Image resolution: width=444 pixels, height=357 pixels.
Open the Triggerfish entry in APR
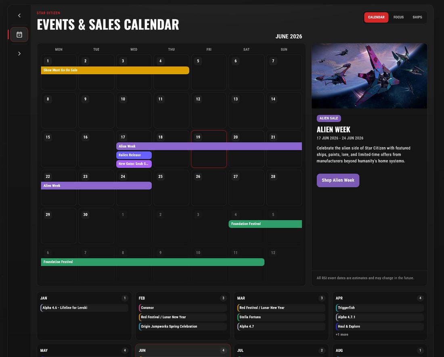point(380,308)
